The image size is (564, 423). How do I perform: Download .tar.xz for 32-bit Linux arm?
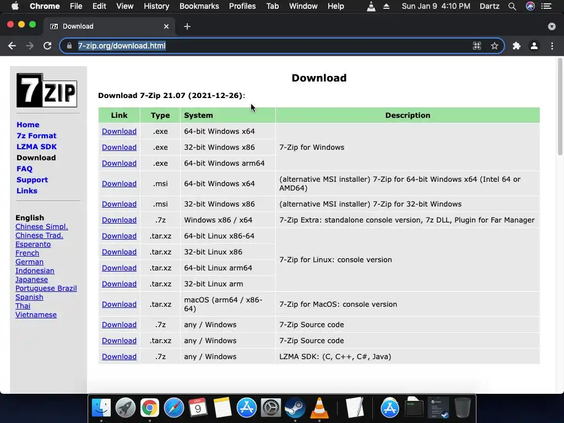pos(119,284)
